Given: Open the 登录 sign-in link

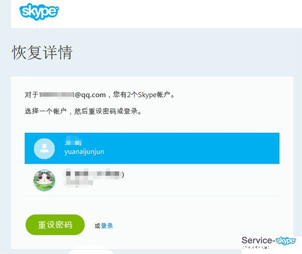Looking at the screenshot, I should (x=107, y=226).
